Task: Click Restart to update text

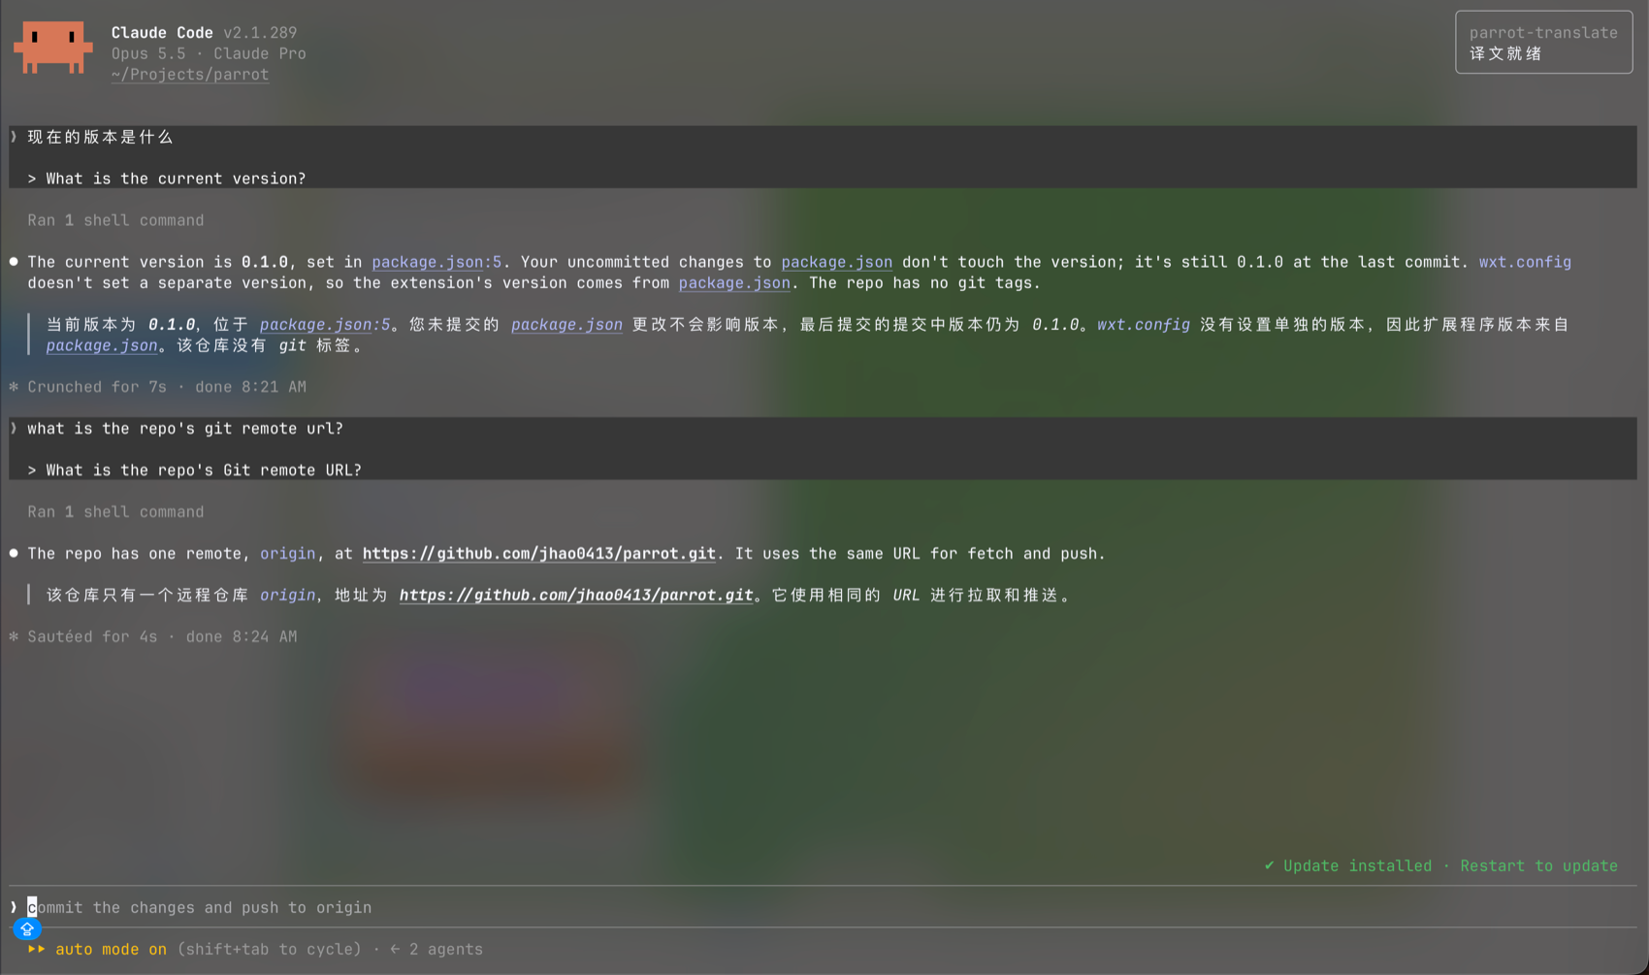Action: point(1538,865)
